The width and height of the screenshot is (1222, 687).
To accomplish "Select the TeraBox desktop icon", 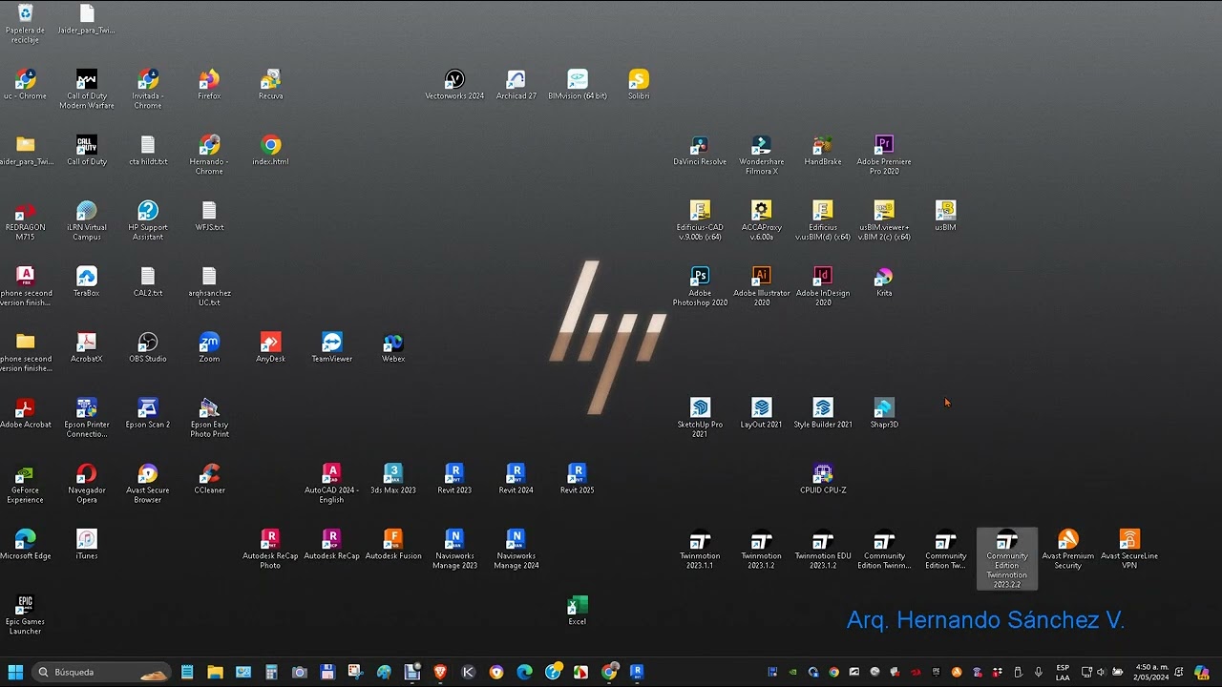I will coord(86,281).
